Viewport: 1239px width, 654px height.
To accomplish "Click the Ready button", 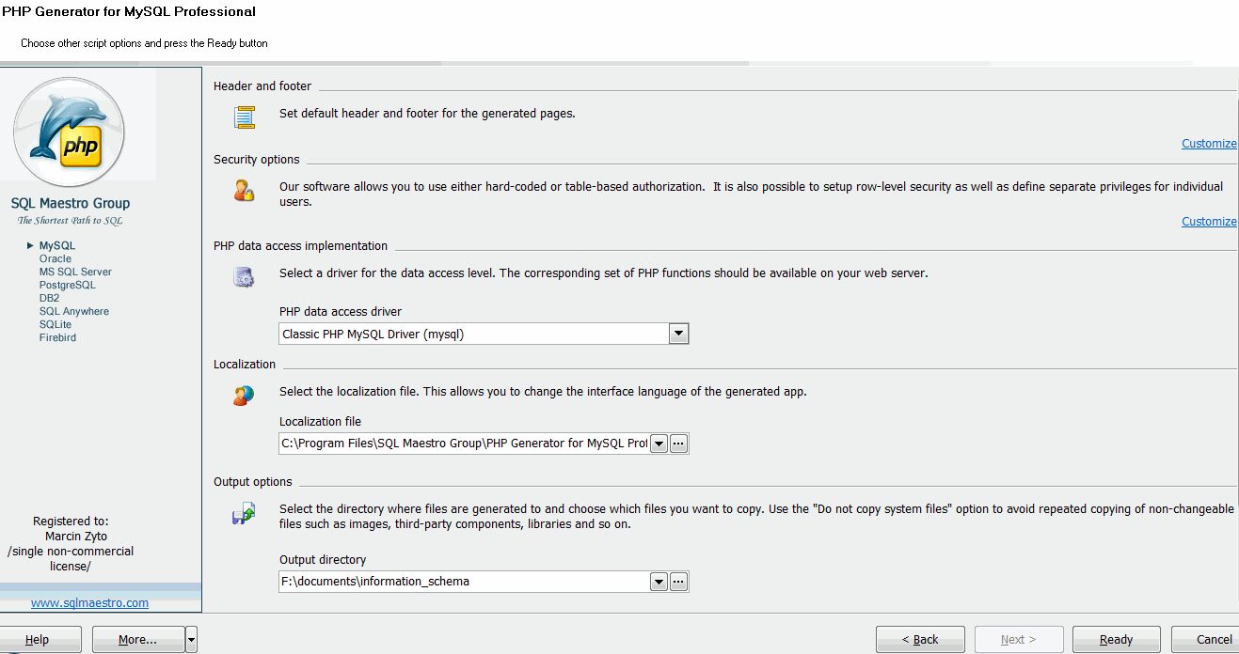I will tap(1117, 640).
